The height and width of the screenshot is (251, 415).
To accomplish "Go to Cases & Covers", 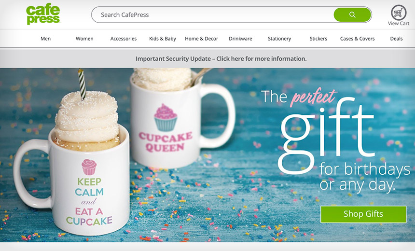I will tap(357, 39).
